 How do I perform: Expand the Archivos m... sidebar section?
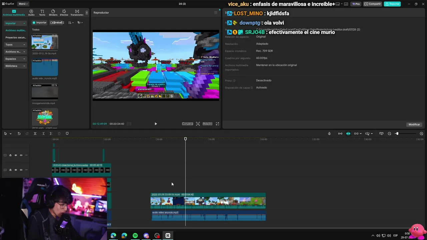click(x=15, y=52)
